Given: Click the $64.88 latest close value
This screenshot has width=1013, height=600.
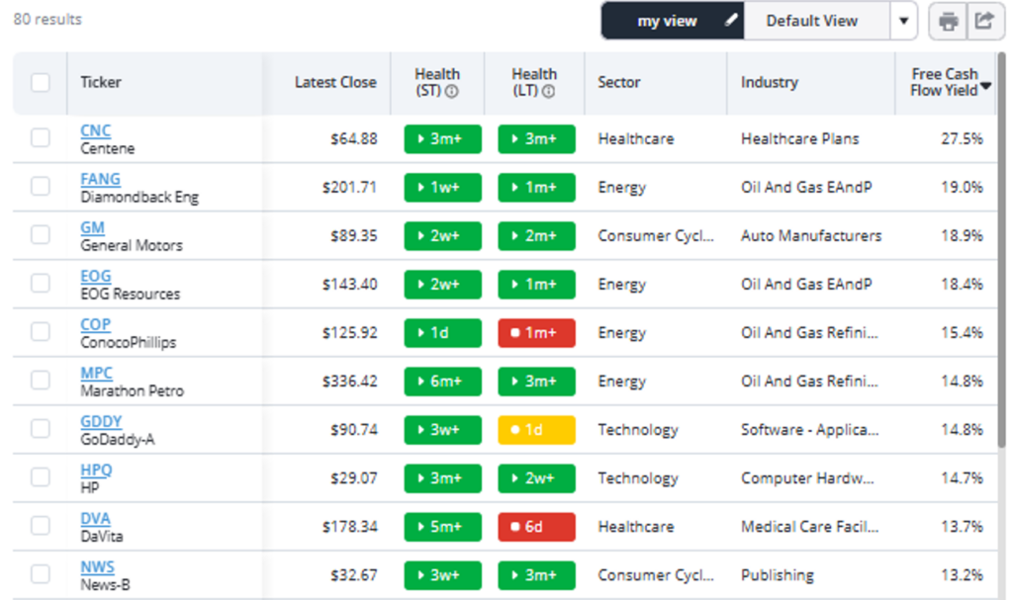Looking at the screenshot, I should (353, 138).
